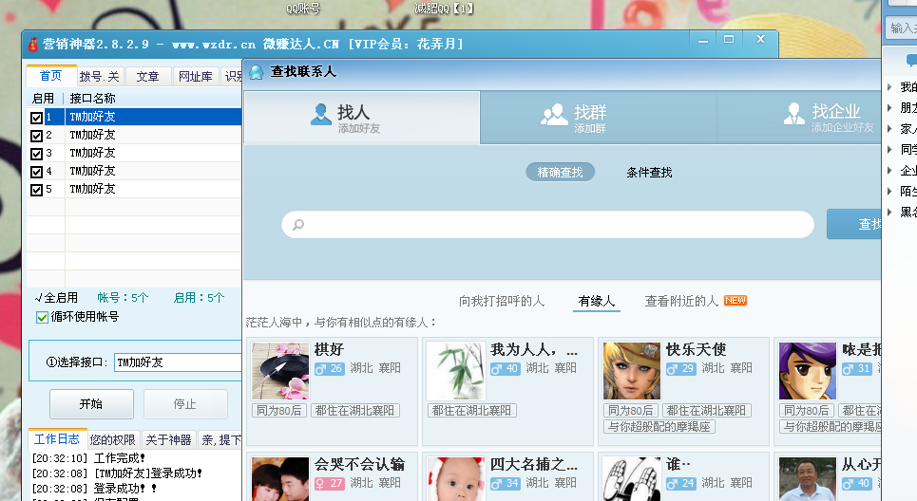Click the NEW badge beside 查看附近的人

(736, 300)
